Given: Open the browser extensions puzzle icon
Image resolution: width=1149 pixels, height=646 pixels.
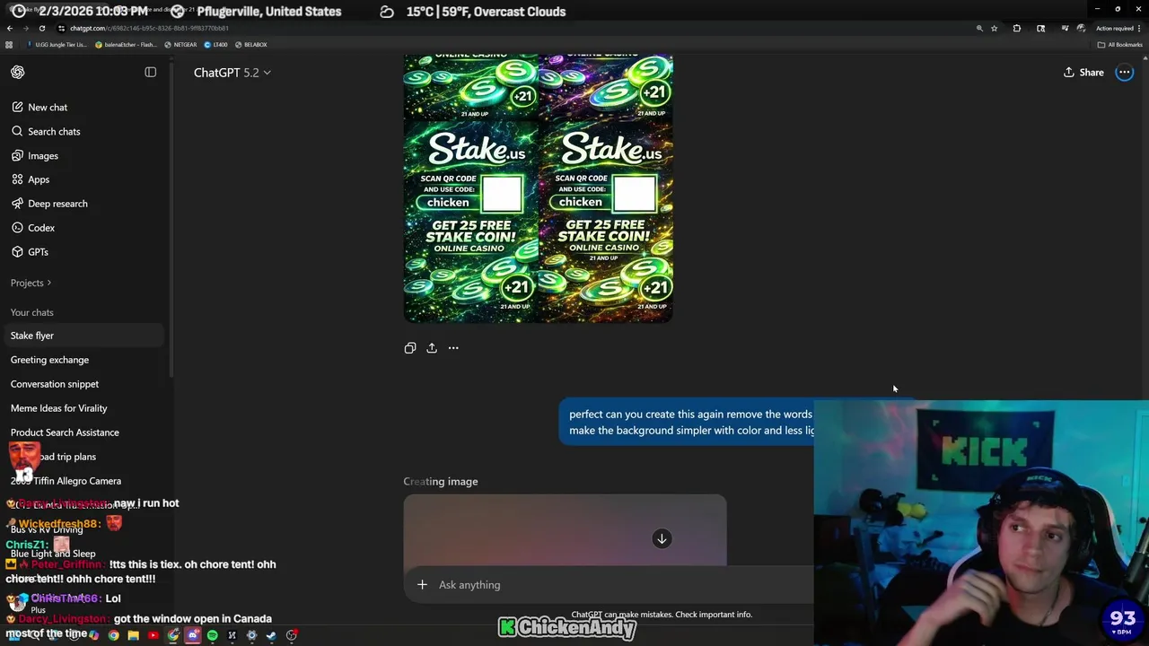Looking at the screenshot, I should pos(1017,28).
